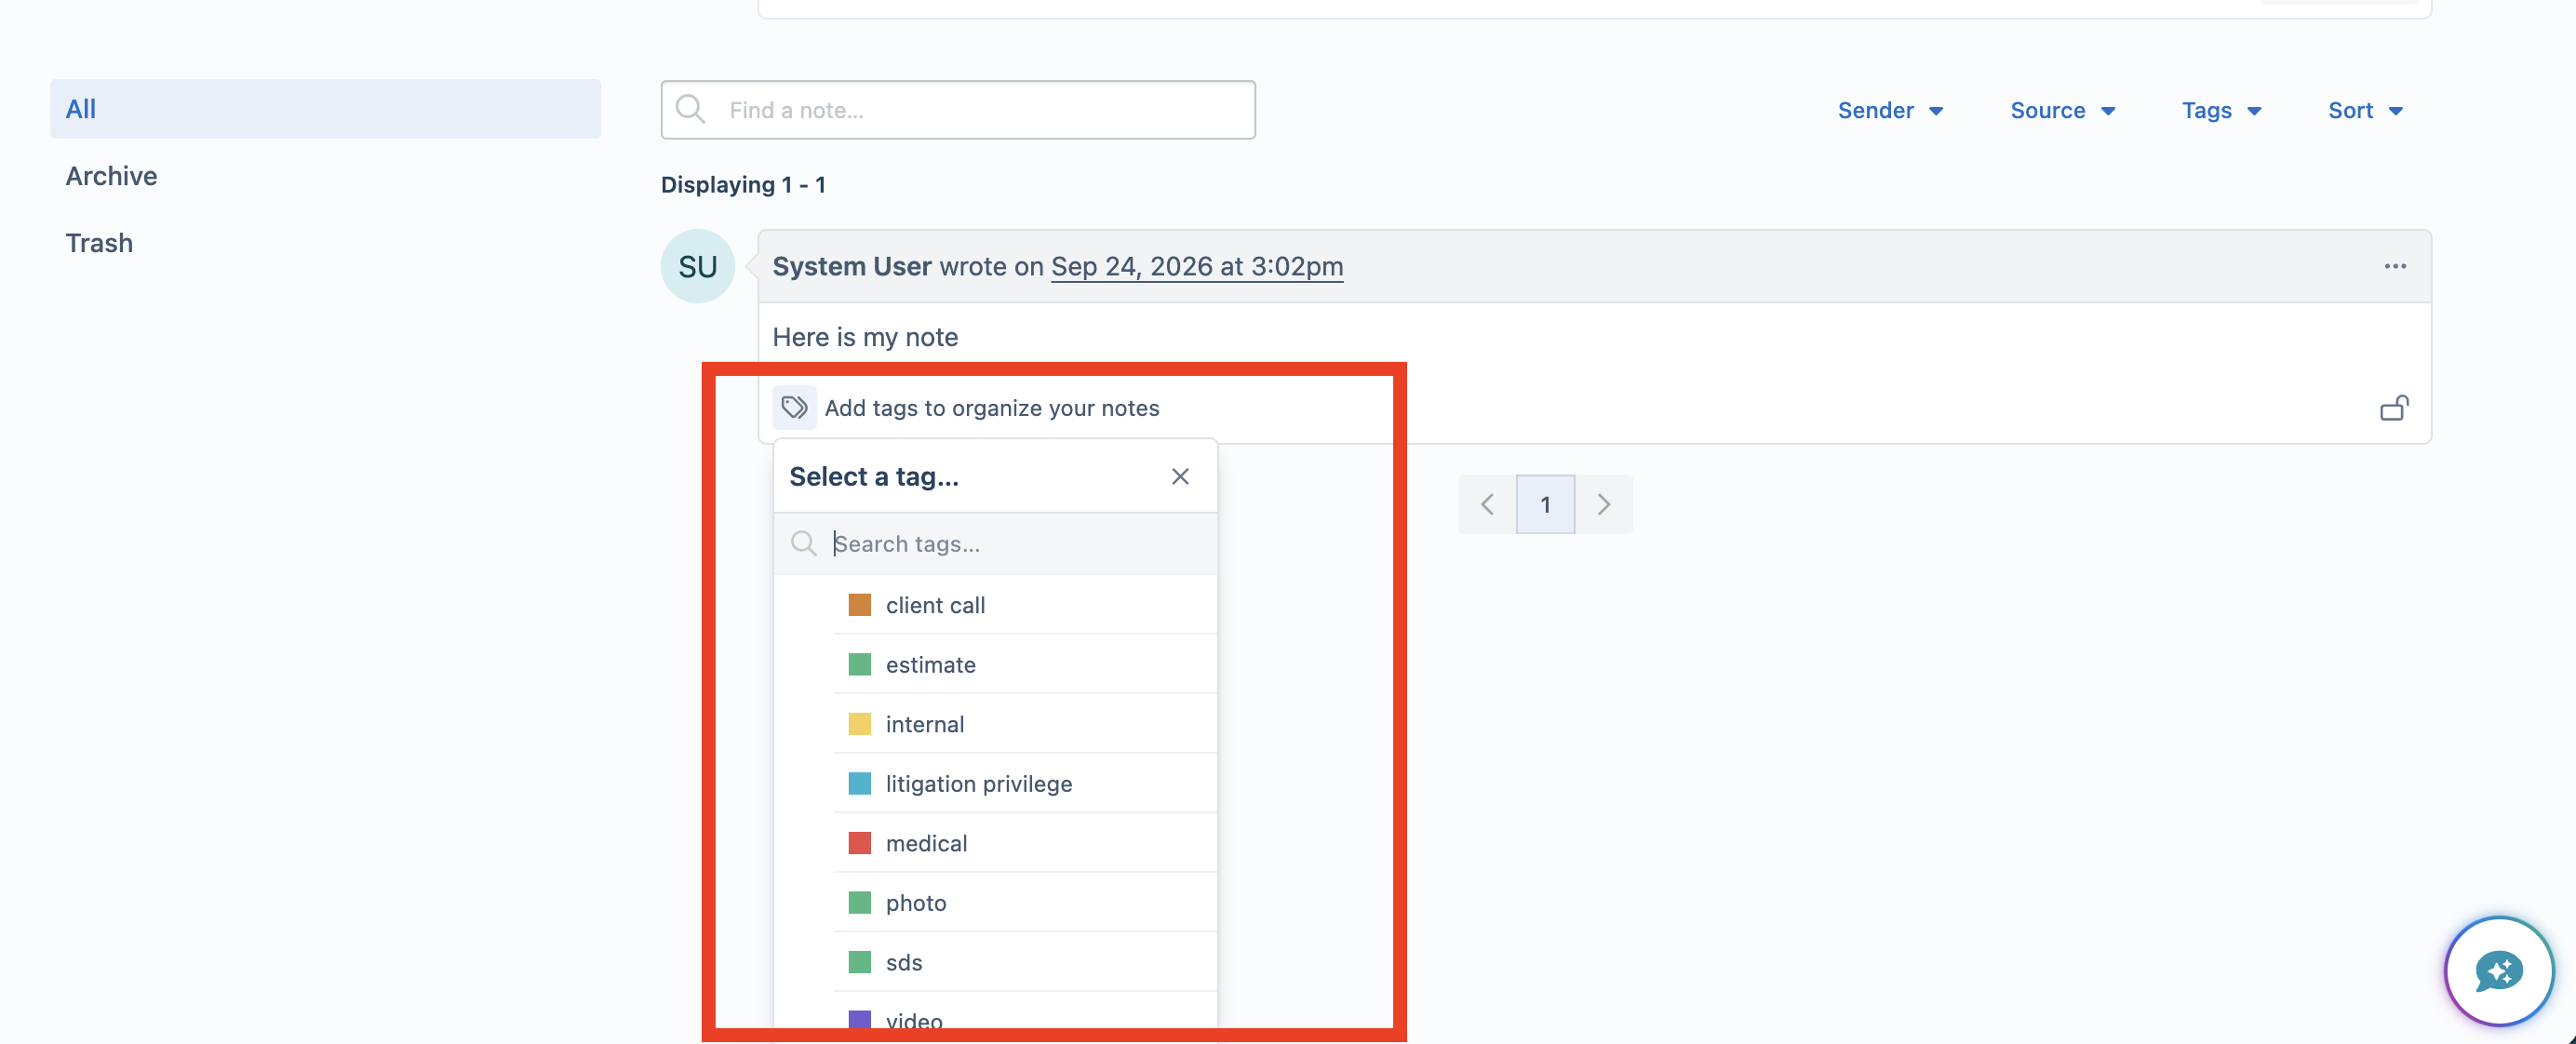Screen dimensions: 2576x1044
Task: Choose the estimate tag
Action: click(x=1025, y=664)
